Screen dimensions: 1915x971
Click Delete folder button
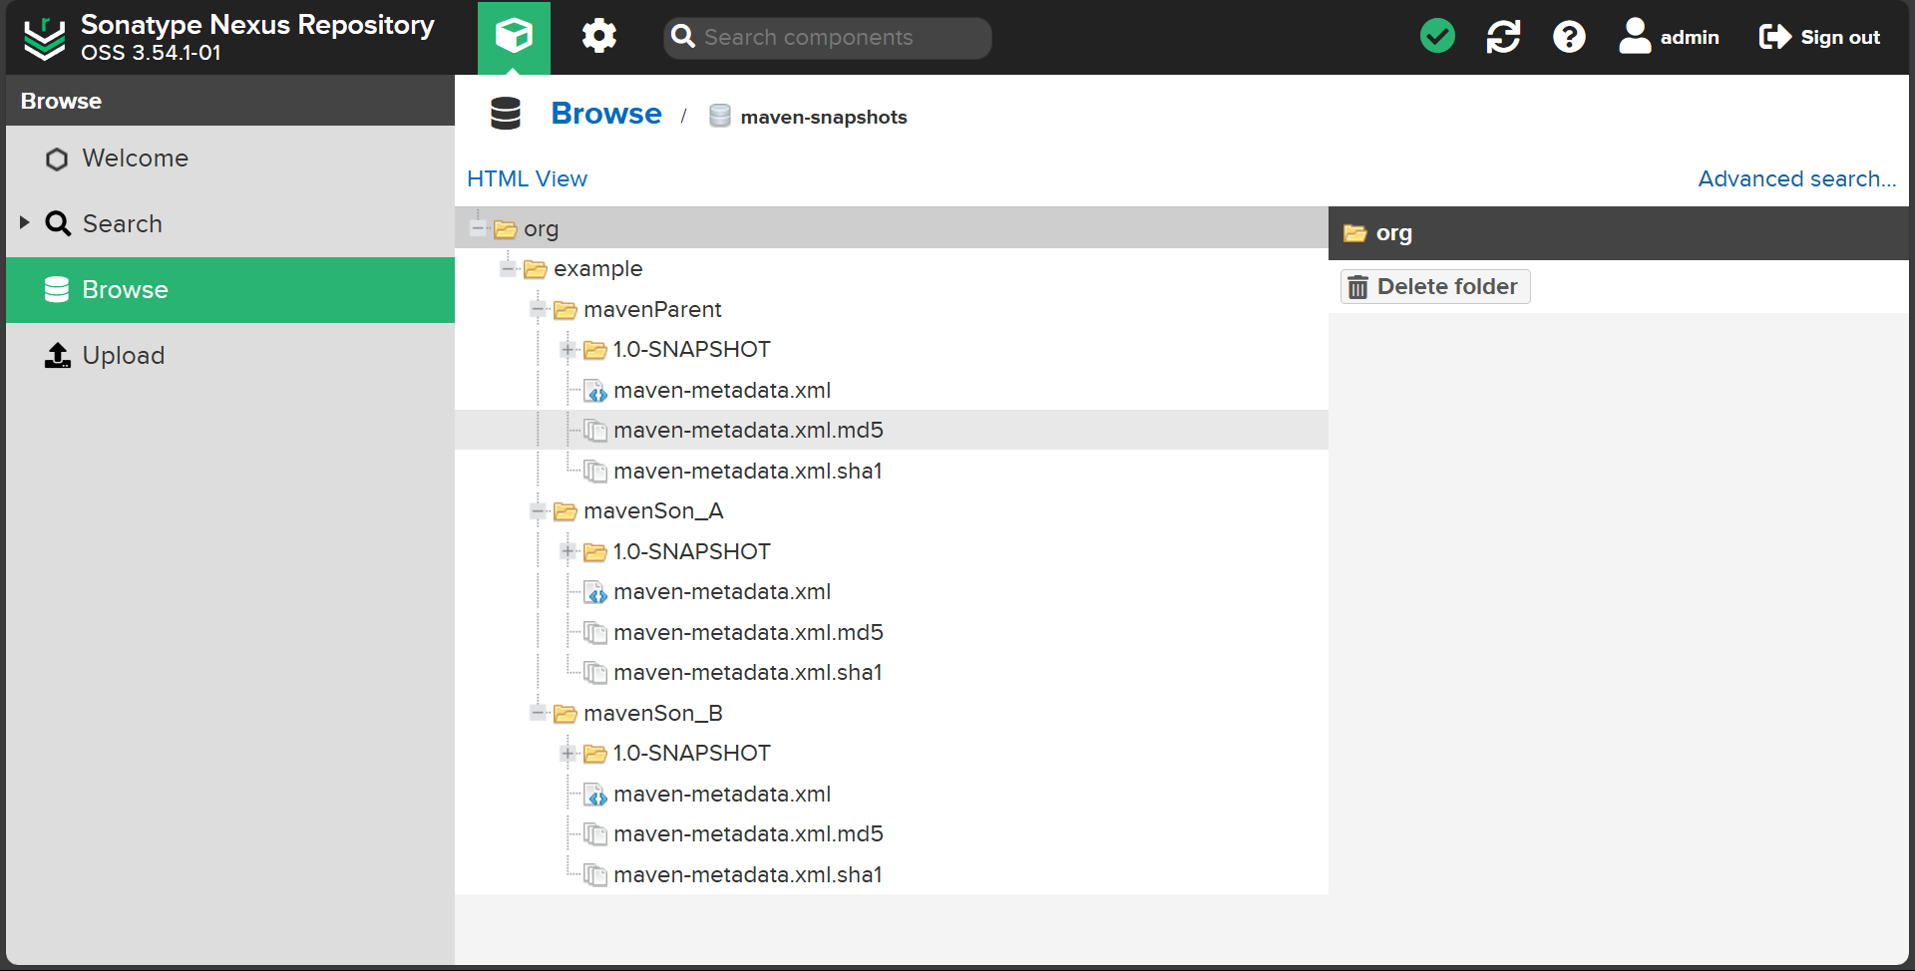[1435, 287]
